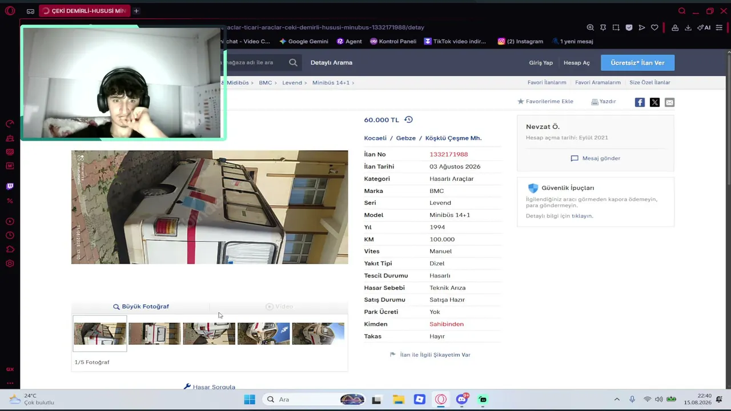This screenshot has height=411, width=731.
Task: Click the pin icon in address bar
Action: click(x=603, y=27)
